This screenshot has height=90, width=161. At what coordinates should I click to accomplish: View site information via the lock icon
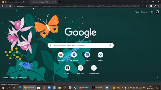(x=15, y=6)
